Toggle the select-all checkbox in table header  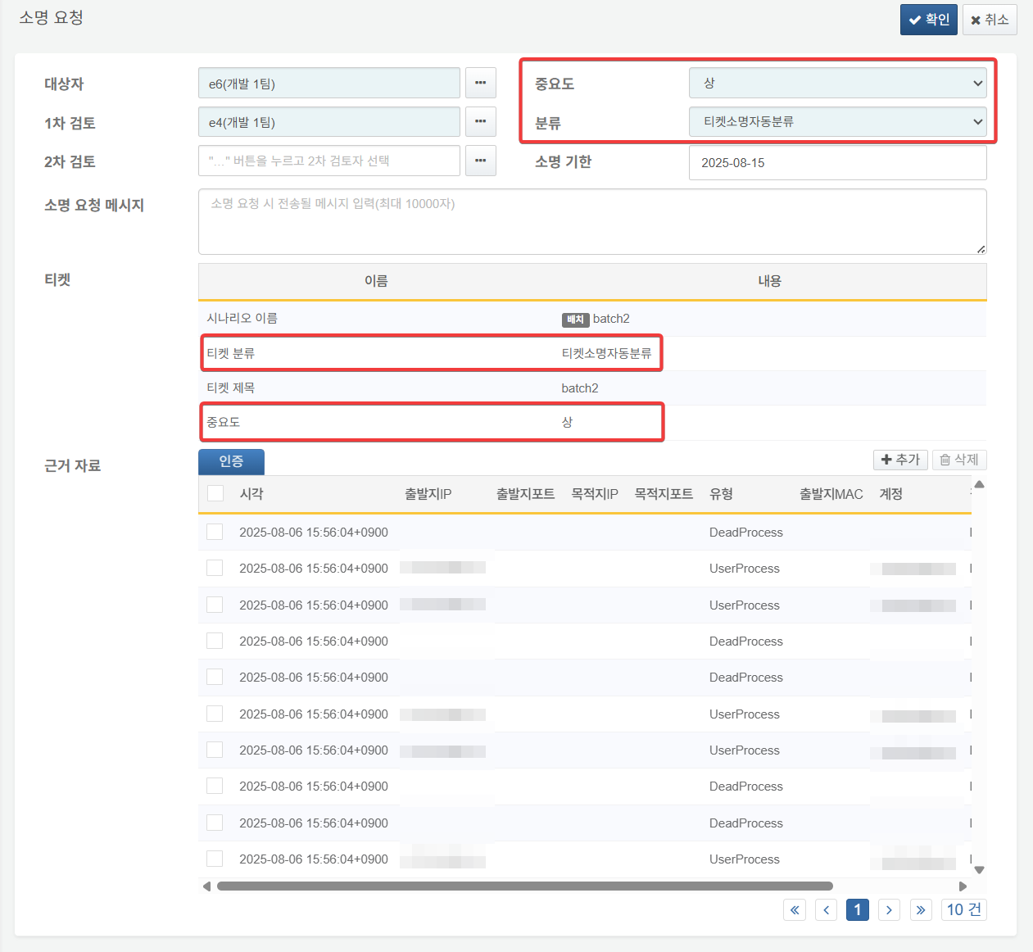tap(215, 493)
